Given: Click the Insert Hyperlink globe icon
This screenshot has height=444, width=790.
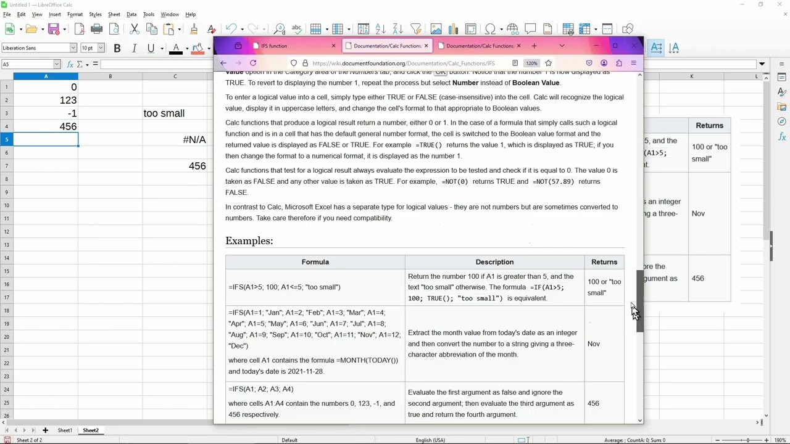Looking at the screenshot, I should [513, 29].
